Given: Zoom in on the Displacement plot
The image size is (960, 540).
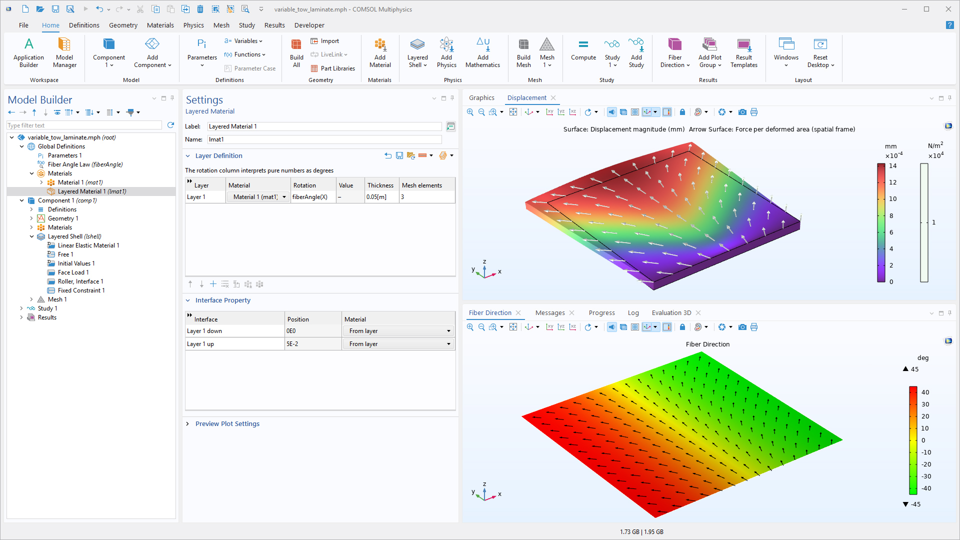Looking at the screenshot, I should (x=470, y=112).
